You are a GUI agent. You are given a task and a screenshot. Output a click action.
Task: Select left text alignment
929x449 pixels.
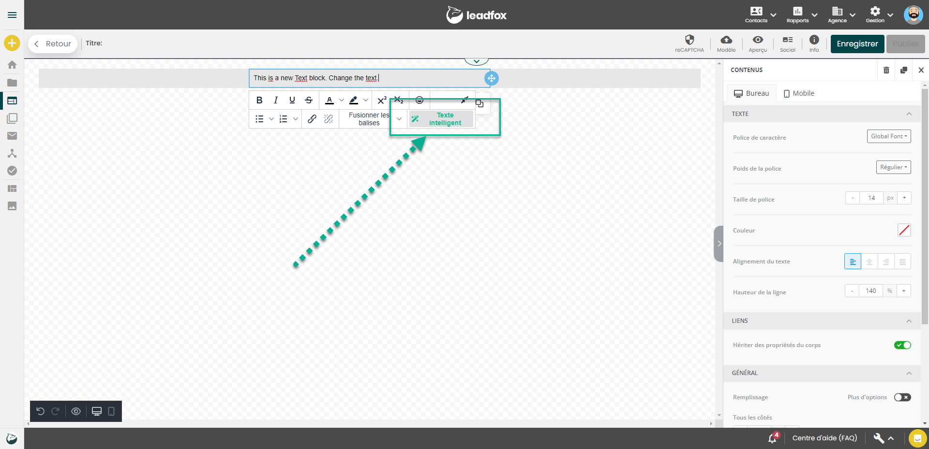(x=853, y=261)
